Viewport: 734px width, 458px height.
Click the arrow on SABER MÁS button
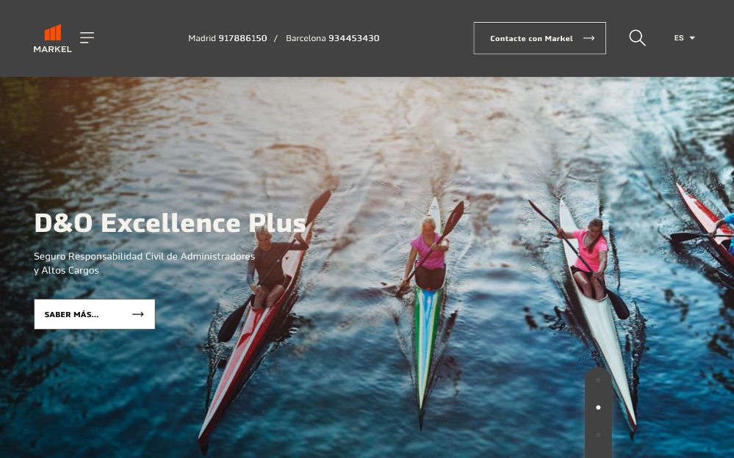138,314
